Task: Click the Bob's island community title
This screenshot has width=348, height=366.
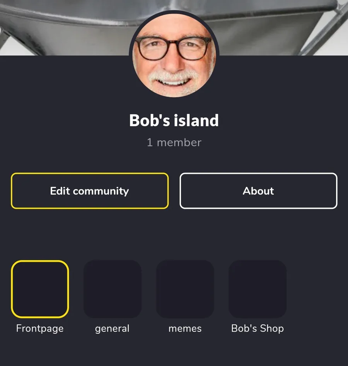Action: pos(174,120)
